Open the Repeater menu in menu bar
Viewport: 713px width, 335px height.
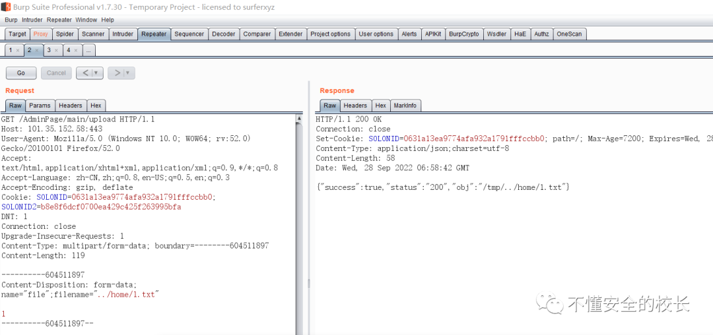point(59,20)
